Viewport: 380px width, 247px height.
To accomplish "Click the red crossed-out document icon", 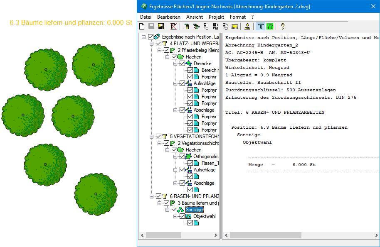I will (x=173, y=27).
